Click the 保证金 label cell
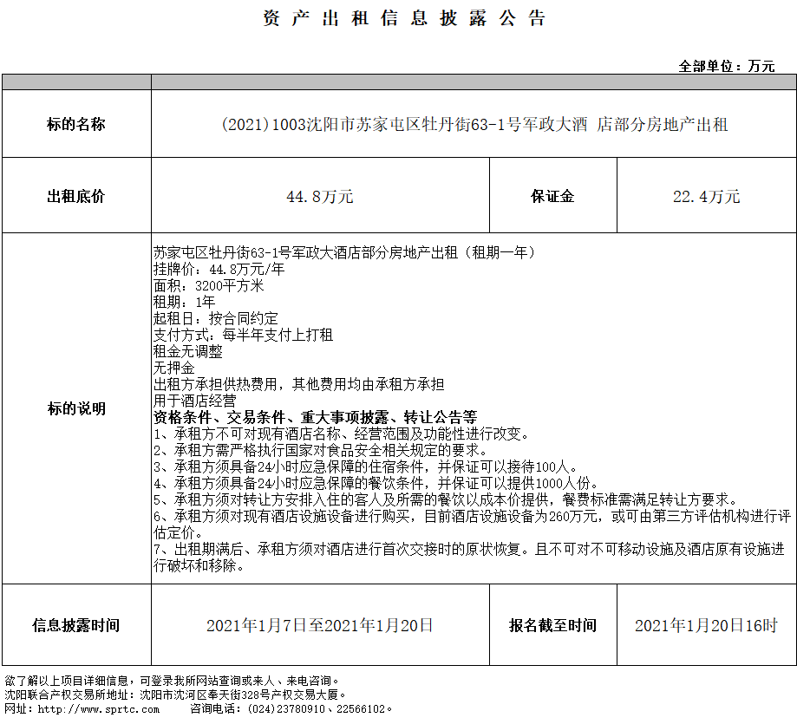 (552, 196)
